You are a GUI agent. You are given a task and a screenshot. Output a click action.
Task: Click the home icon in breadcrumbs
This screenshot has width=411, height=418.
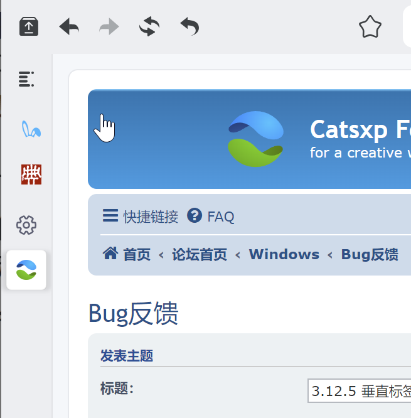pyautogui.click(x=110, y=254)
